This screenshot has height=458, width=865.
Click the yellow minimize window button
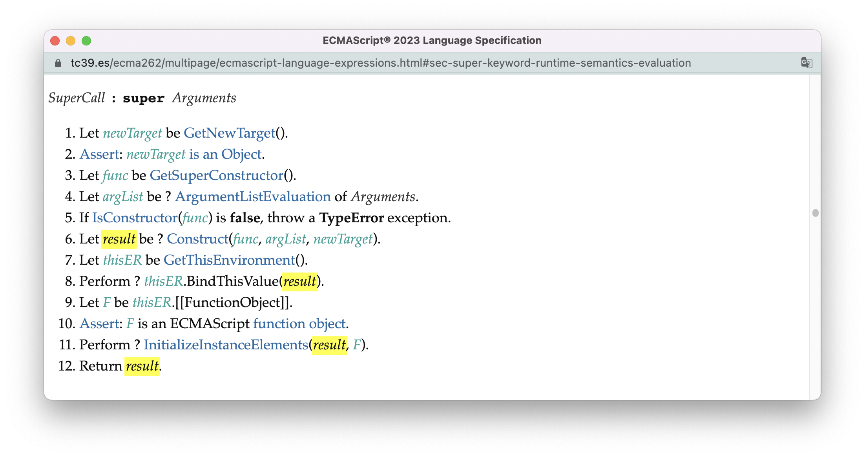71,41
